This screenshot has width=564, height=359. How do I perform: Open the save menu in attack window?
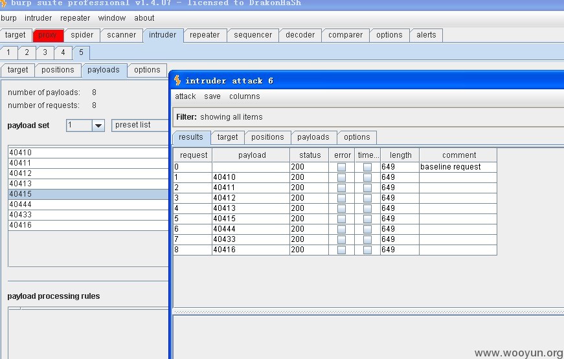tap(212, 96)
